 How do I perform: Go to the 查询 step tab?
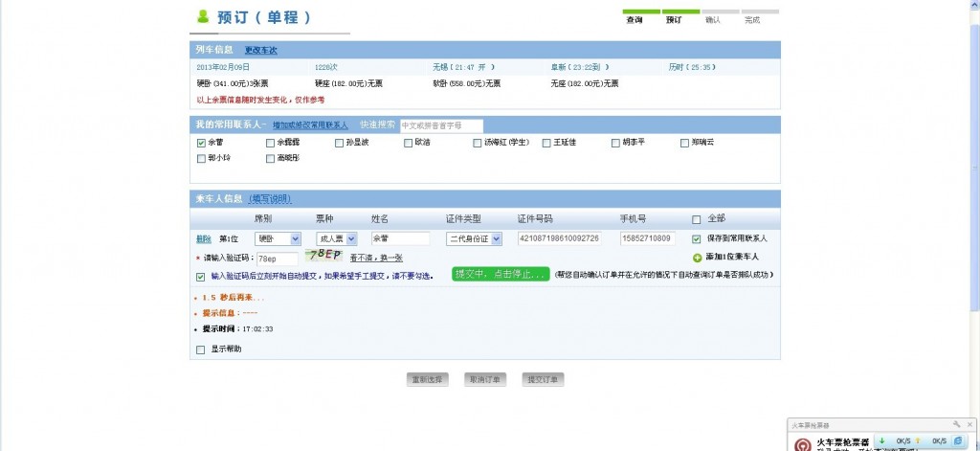635,20
